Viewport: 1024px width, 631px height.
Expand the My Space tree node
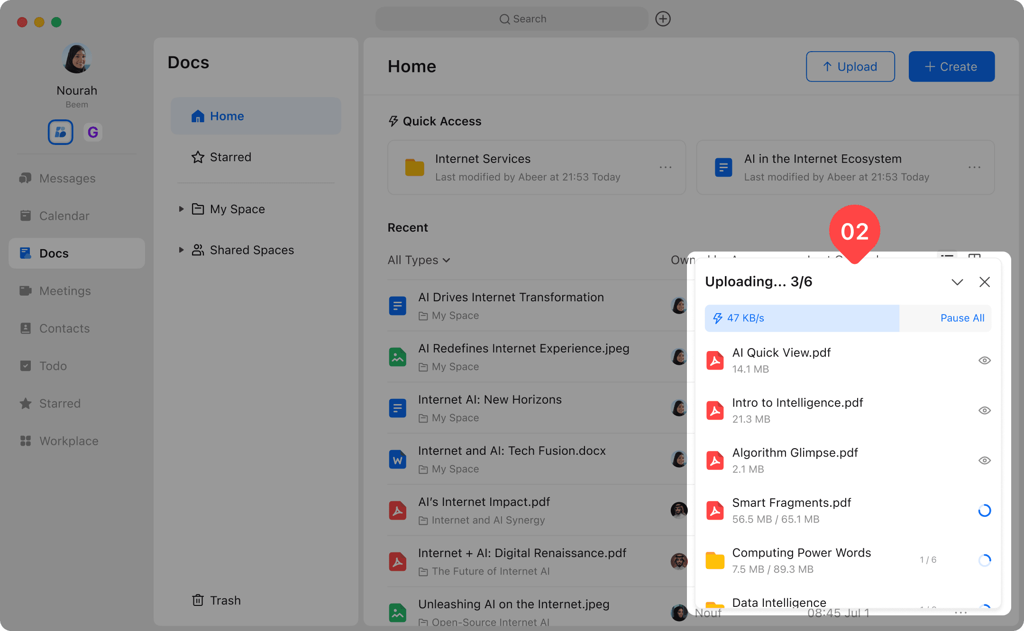181,209
